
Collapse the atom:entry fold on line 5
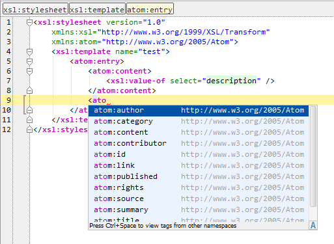(29, 62)
